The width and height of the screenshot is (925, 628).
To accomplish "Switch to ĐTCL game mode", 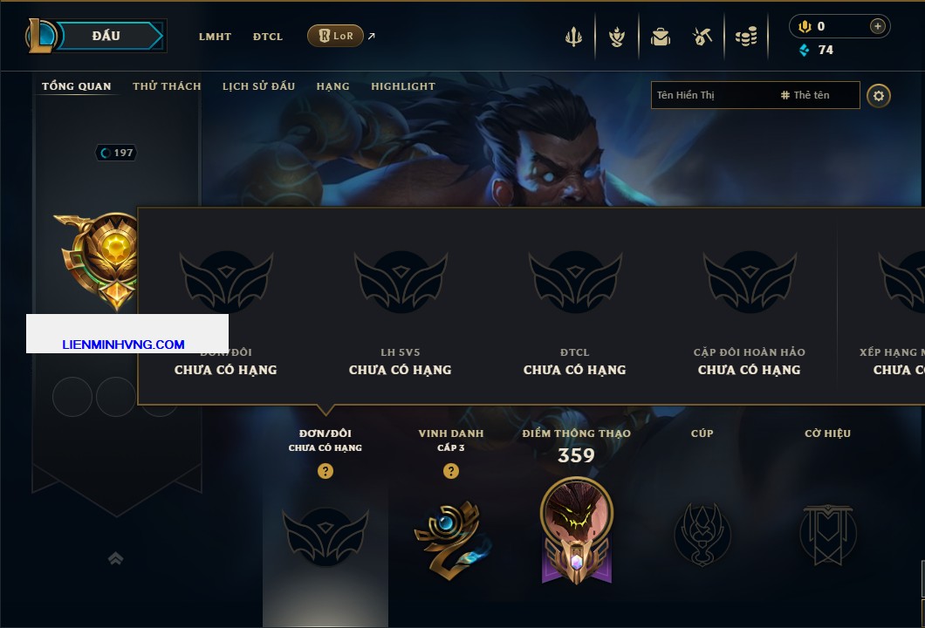I will click(x=268, y=37).
